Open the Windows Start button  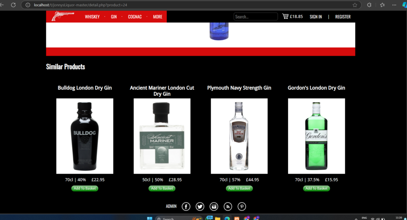(x=149, y=218)
